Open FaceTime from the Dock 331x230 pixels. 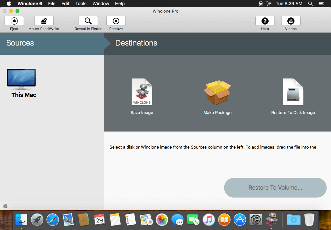pyautogui.click(x=193, y=220)
